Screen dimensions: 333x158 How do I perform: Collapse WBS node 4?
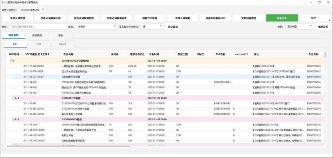(x=12, y=61)
